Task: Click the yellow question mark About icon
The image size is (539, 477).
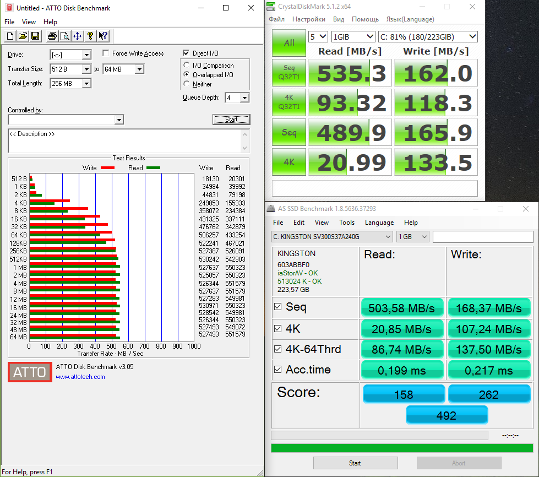Action: (90, 36)
